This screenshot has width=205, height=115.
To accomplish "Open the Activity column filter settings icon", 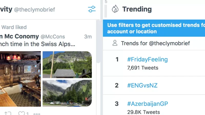I will pos(91,9).
